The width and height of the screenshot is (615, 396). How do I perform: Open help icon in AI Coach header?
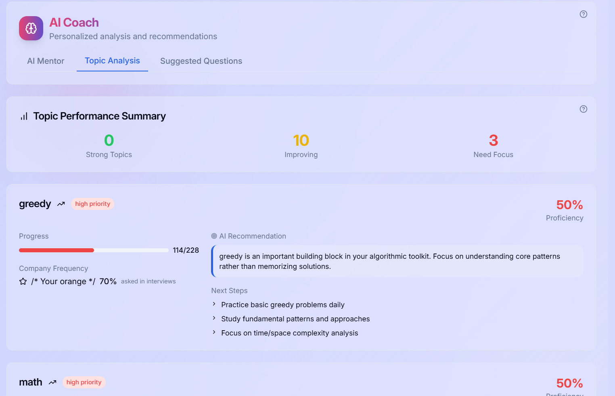tap(584, 14)
